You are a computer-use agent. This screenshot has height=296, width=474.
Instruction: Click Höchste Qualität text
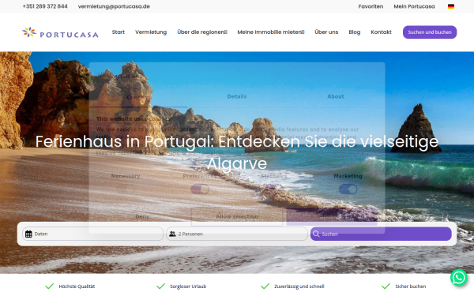pyautogui.click(x=77, y=287)
